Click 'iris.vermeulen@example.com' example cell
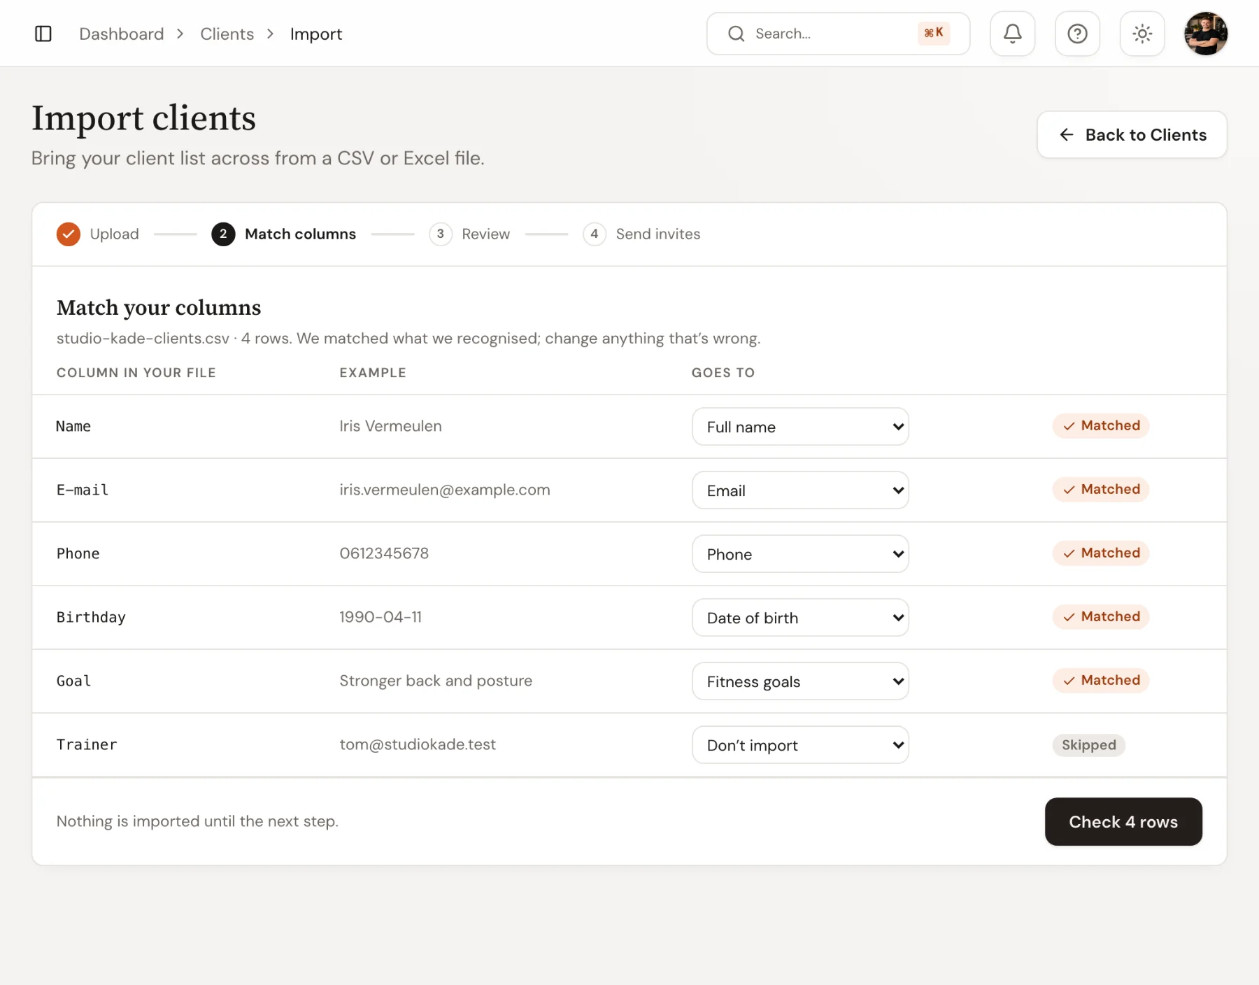The height and width of the screenshot is (985, 1259). 445,490
